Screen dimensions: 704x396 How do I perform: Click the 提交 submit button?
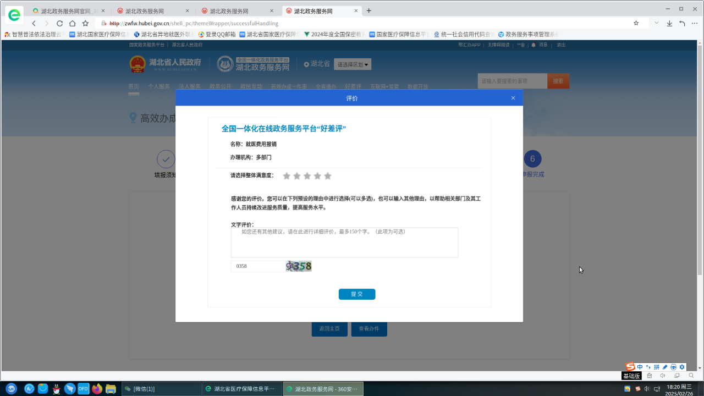(x=357, y=294)
